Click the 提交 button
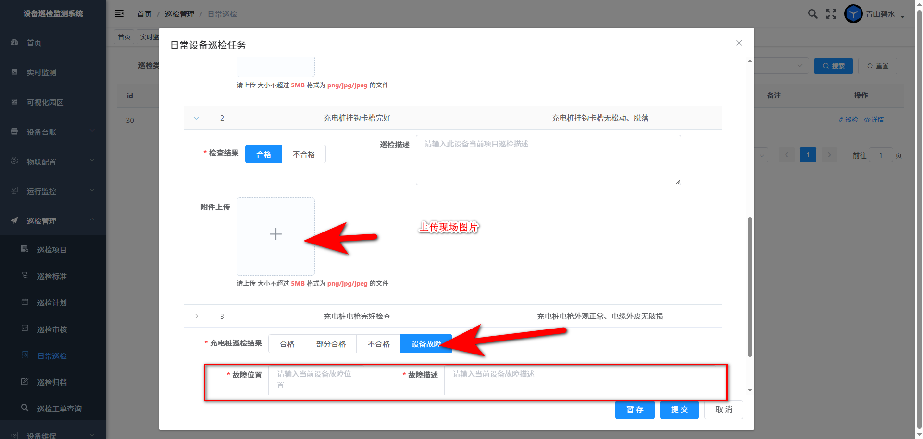 [x=679, y=410]
